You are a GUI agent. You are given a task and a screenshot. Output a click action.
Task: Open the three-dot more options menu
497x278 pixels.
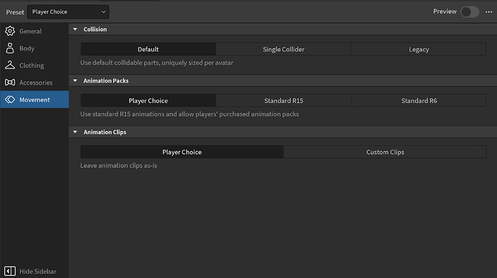tap(489, 12)
